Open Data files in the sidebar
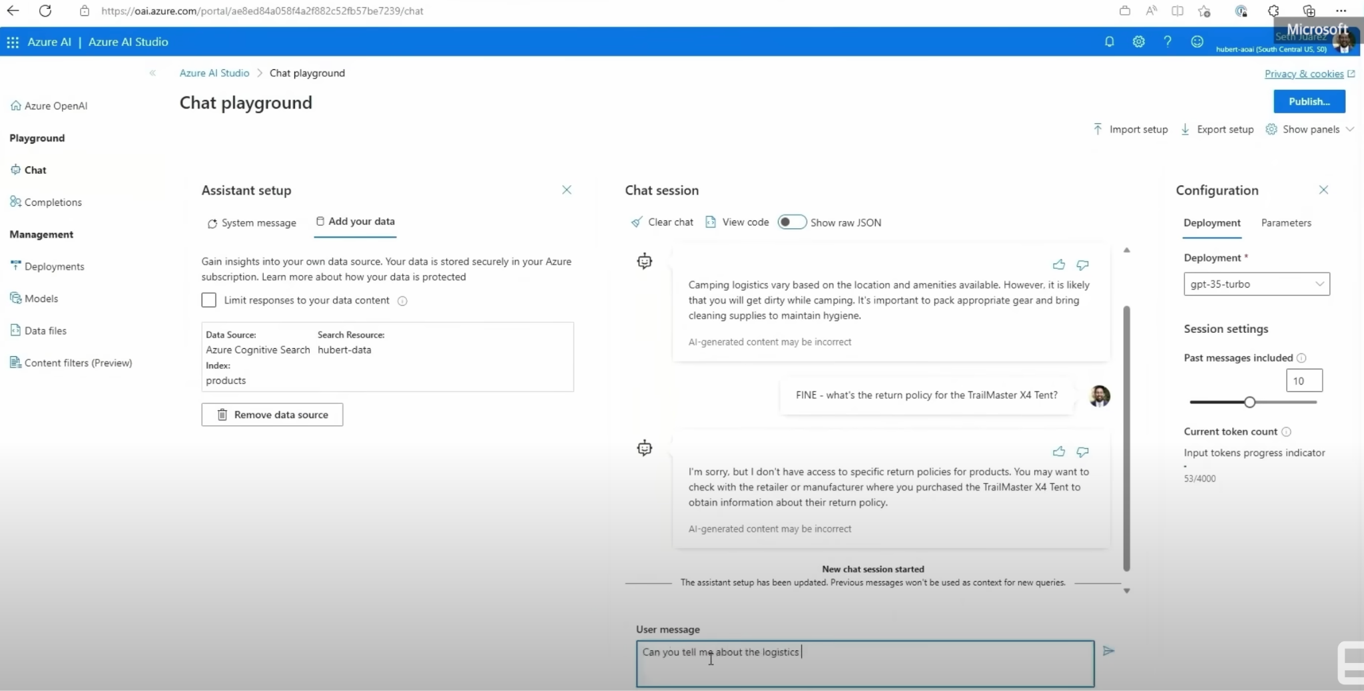The width and height of the screenshot is (1364, 691). (x=38, y=331)
